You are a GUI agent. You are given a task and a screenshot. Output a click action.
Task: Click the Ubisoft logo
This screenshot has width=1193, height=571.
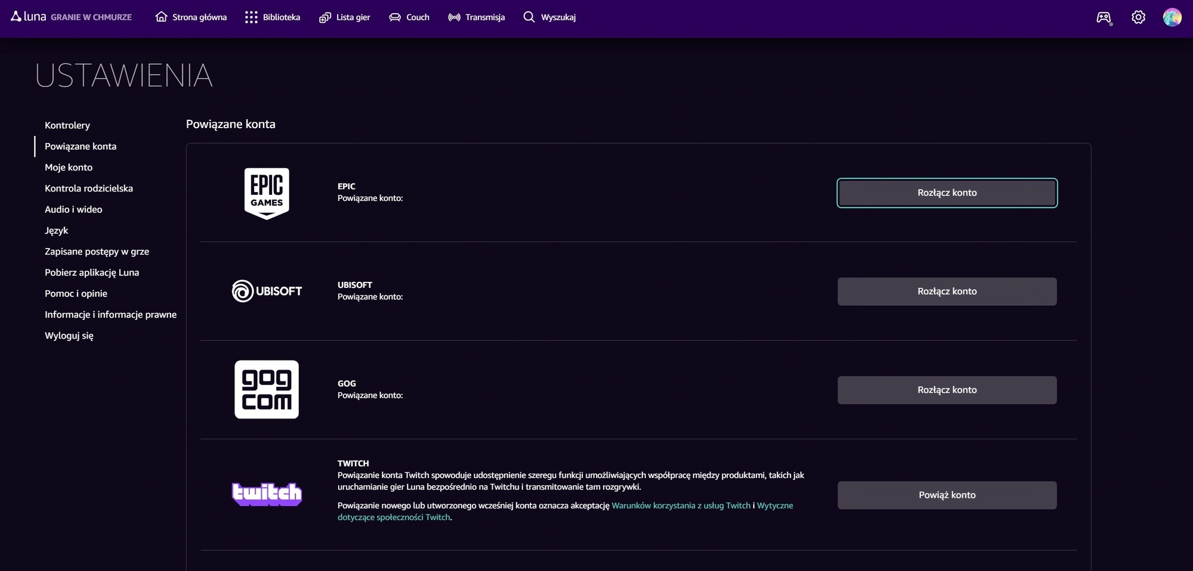point(267,291)
